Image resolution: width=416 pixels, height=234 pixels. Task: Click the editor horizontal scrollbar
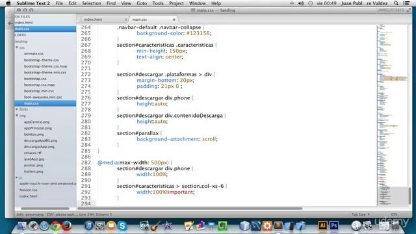point(190,209)
